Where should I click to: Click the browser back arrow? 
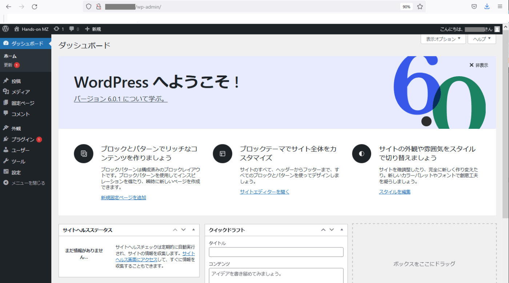click(x=9, y=7)
